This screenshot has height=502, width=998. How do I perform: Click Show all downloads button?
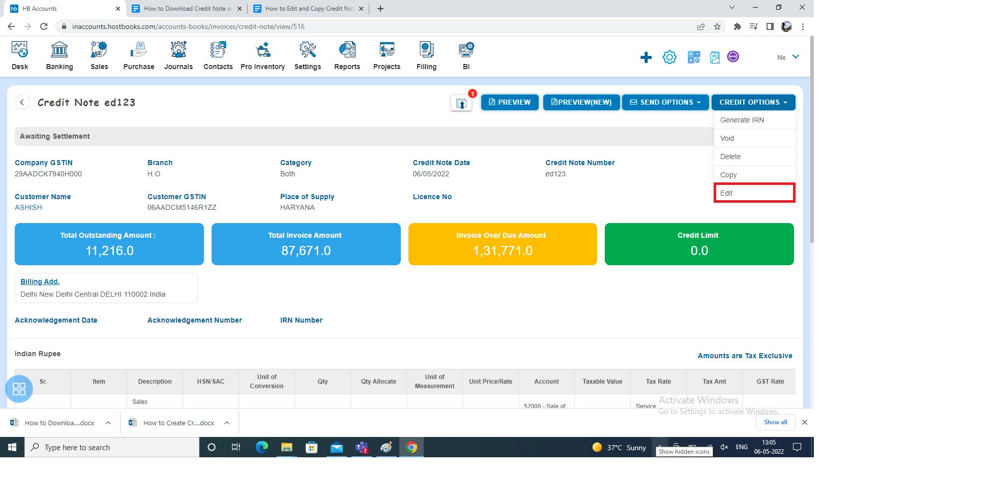coord(775,422)
